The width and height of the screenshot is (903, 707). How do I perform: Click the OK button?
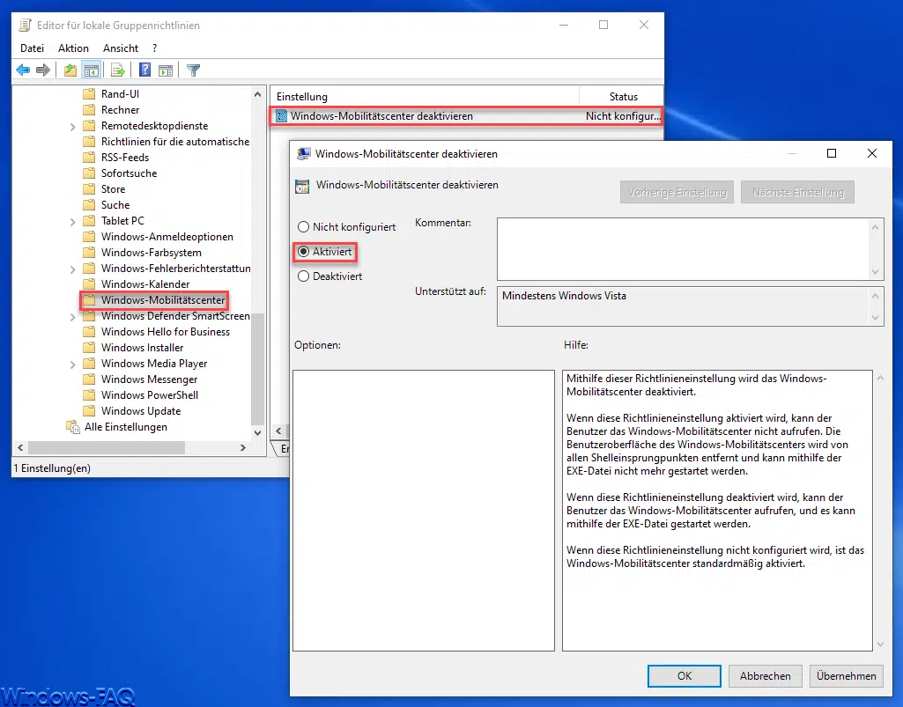pyautogui.click(x=684, y=676)
